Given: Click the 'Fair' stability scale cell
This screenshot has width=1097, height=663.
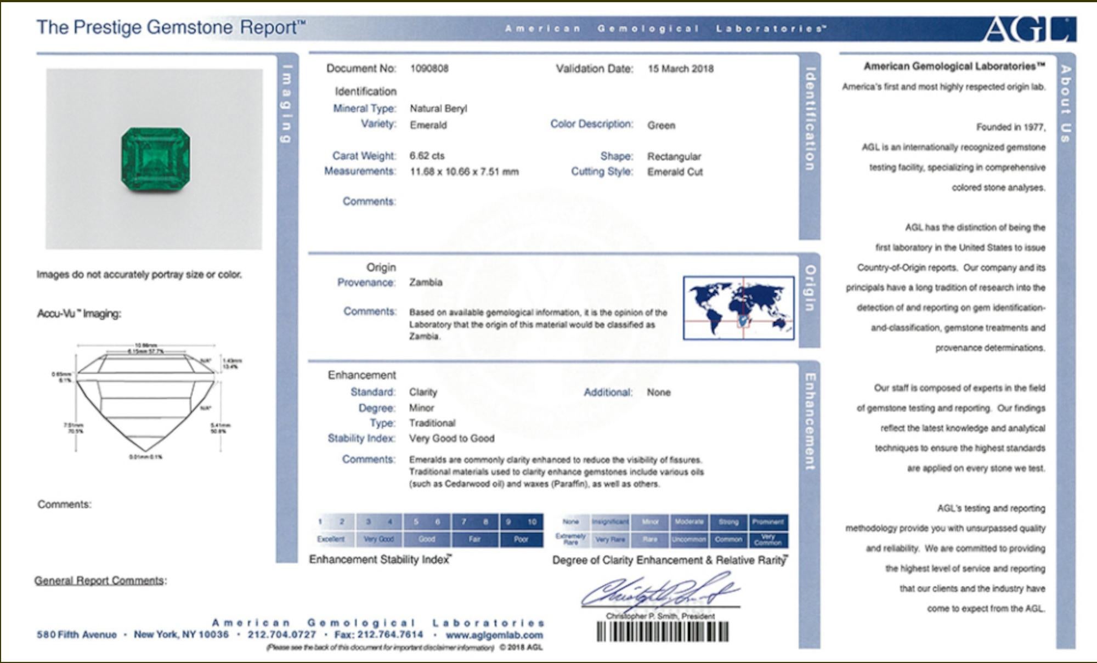Looking at the screenshot, I should pos(475,539).
